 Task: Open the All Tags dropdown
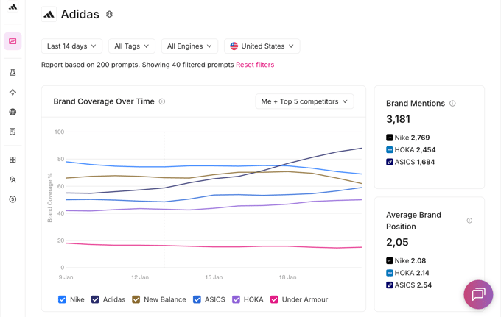[132, 46]
